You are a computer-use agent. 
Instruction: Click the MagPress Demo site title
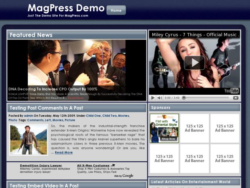click(x=66, y=8)
